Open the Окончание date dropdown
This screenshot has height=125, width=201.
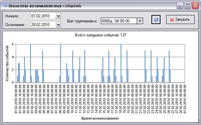click(58, 24)
